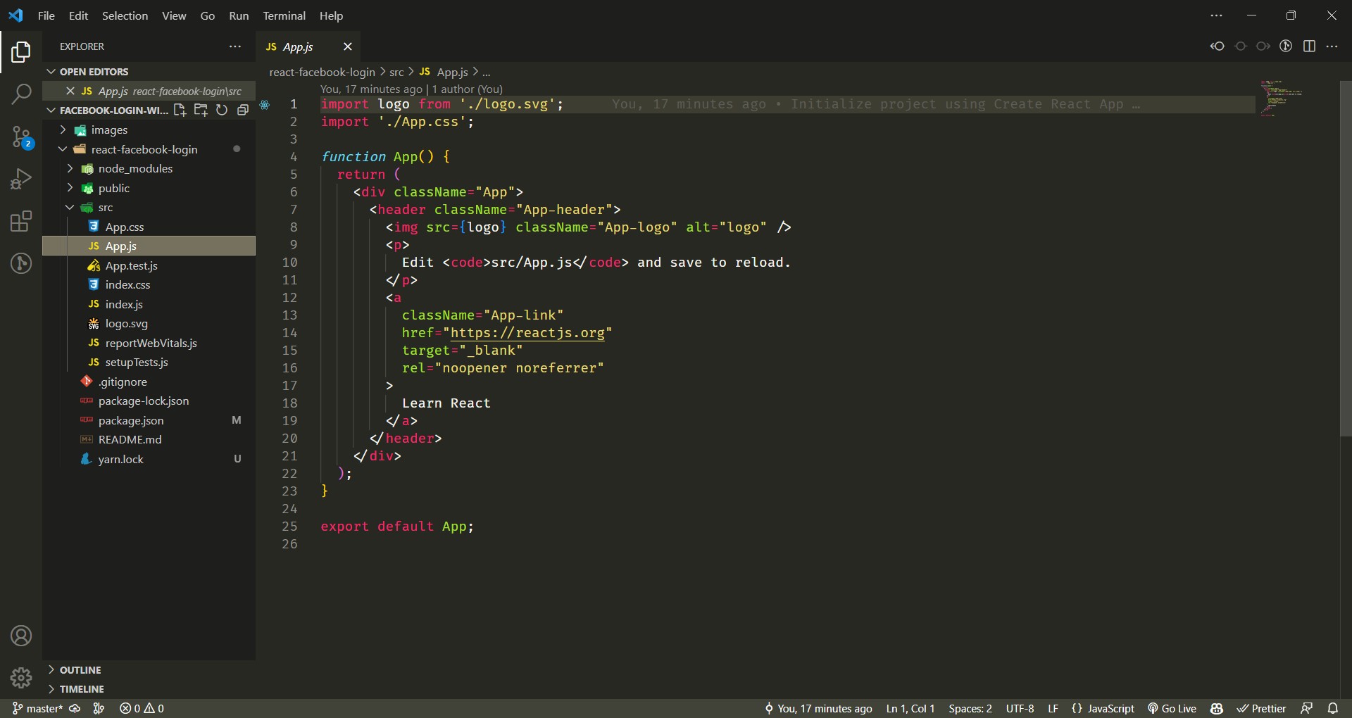1352x718 pixels.
Task: Click the editor vertical scrollbar
Action: [1346, 259]
